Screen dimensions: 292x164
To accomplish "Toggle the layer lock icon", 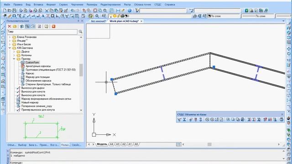I will pyautogui.click(x=119, y=16).
